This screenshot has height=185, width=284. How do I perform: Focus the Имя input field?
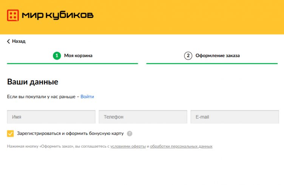click(51, 117)
